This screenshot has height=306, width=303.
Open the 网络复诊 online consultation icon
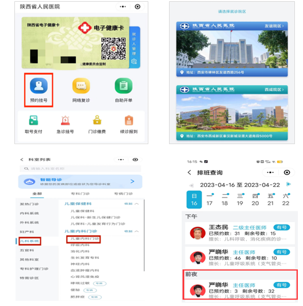pyautogui.click(x=81, y=86)
